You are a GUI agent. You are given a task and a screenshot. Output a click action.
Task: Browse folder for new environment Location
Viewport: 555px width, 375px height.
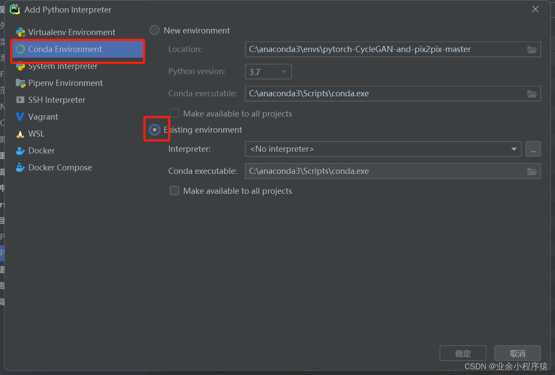click(532, 49)
